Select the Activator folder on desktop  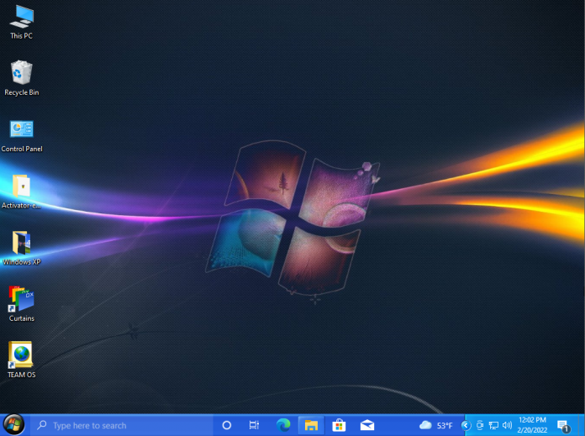[x=21, y=191]
